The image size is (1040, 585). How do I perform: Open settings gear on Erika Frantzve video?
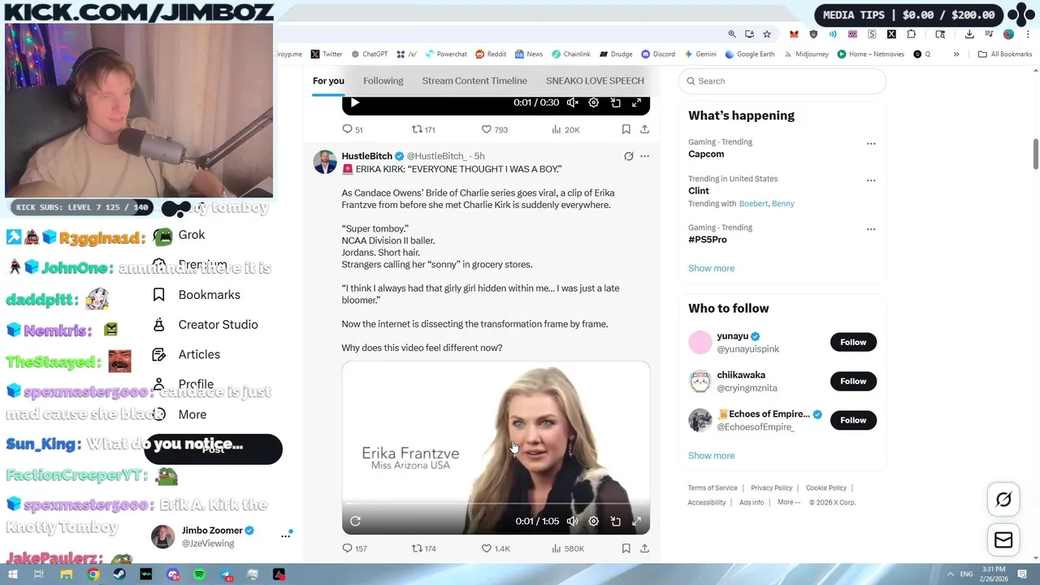point(594,521)
